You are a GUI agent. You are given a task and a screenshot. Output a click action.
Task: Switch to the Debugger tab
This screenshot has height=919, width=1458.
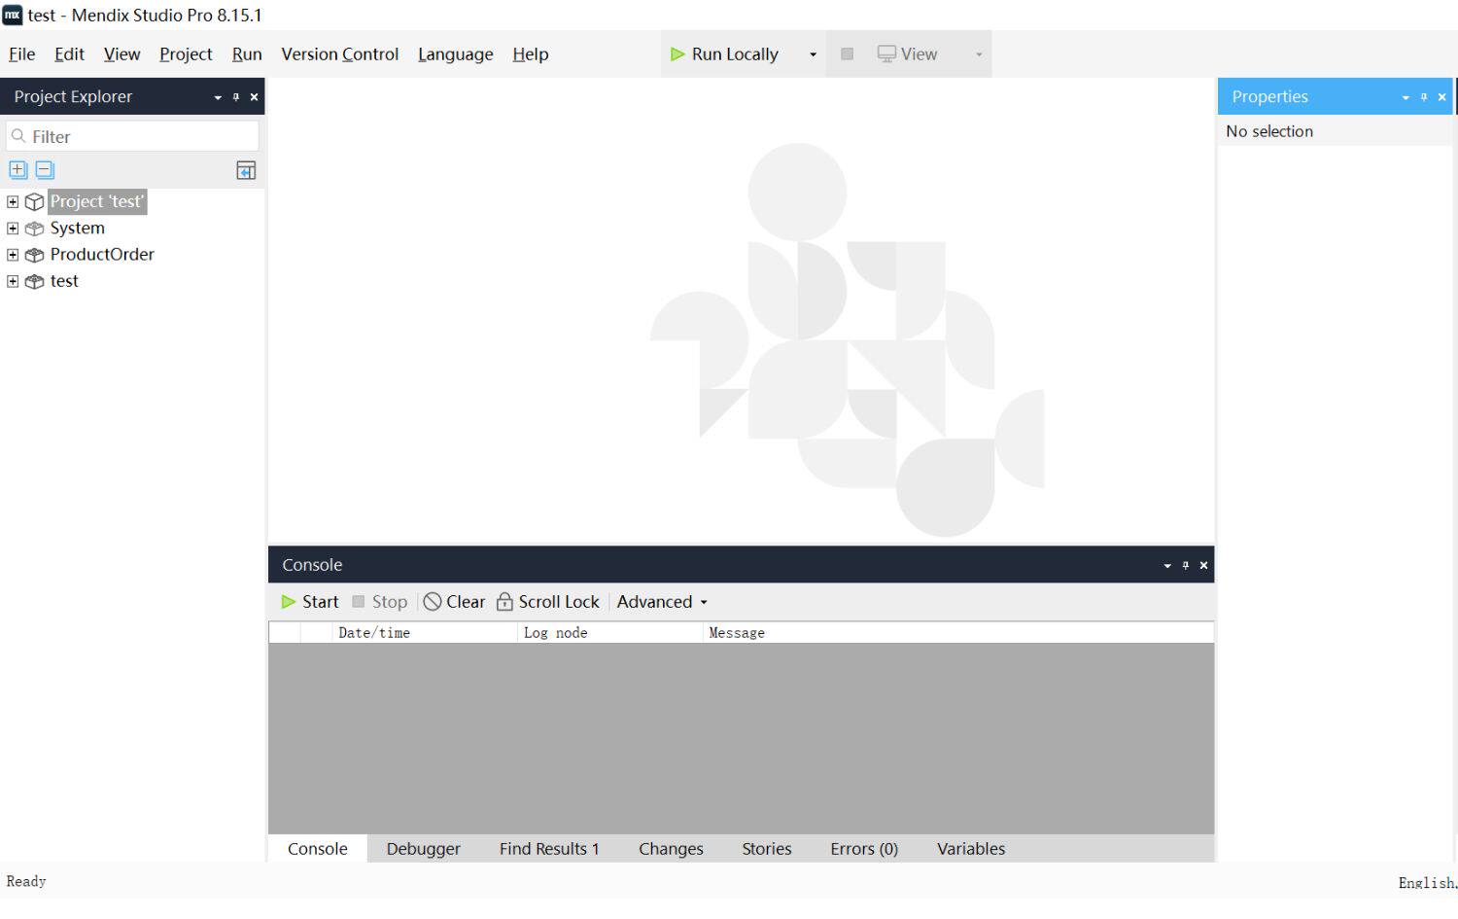point(424,849)
